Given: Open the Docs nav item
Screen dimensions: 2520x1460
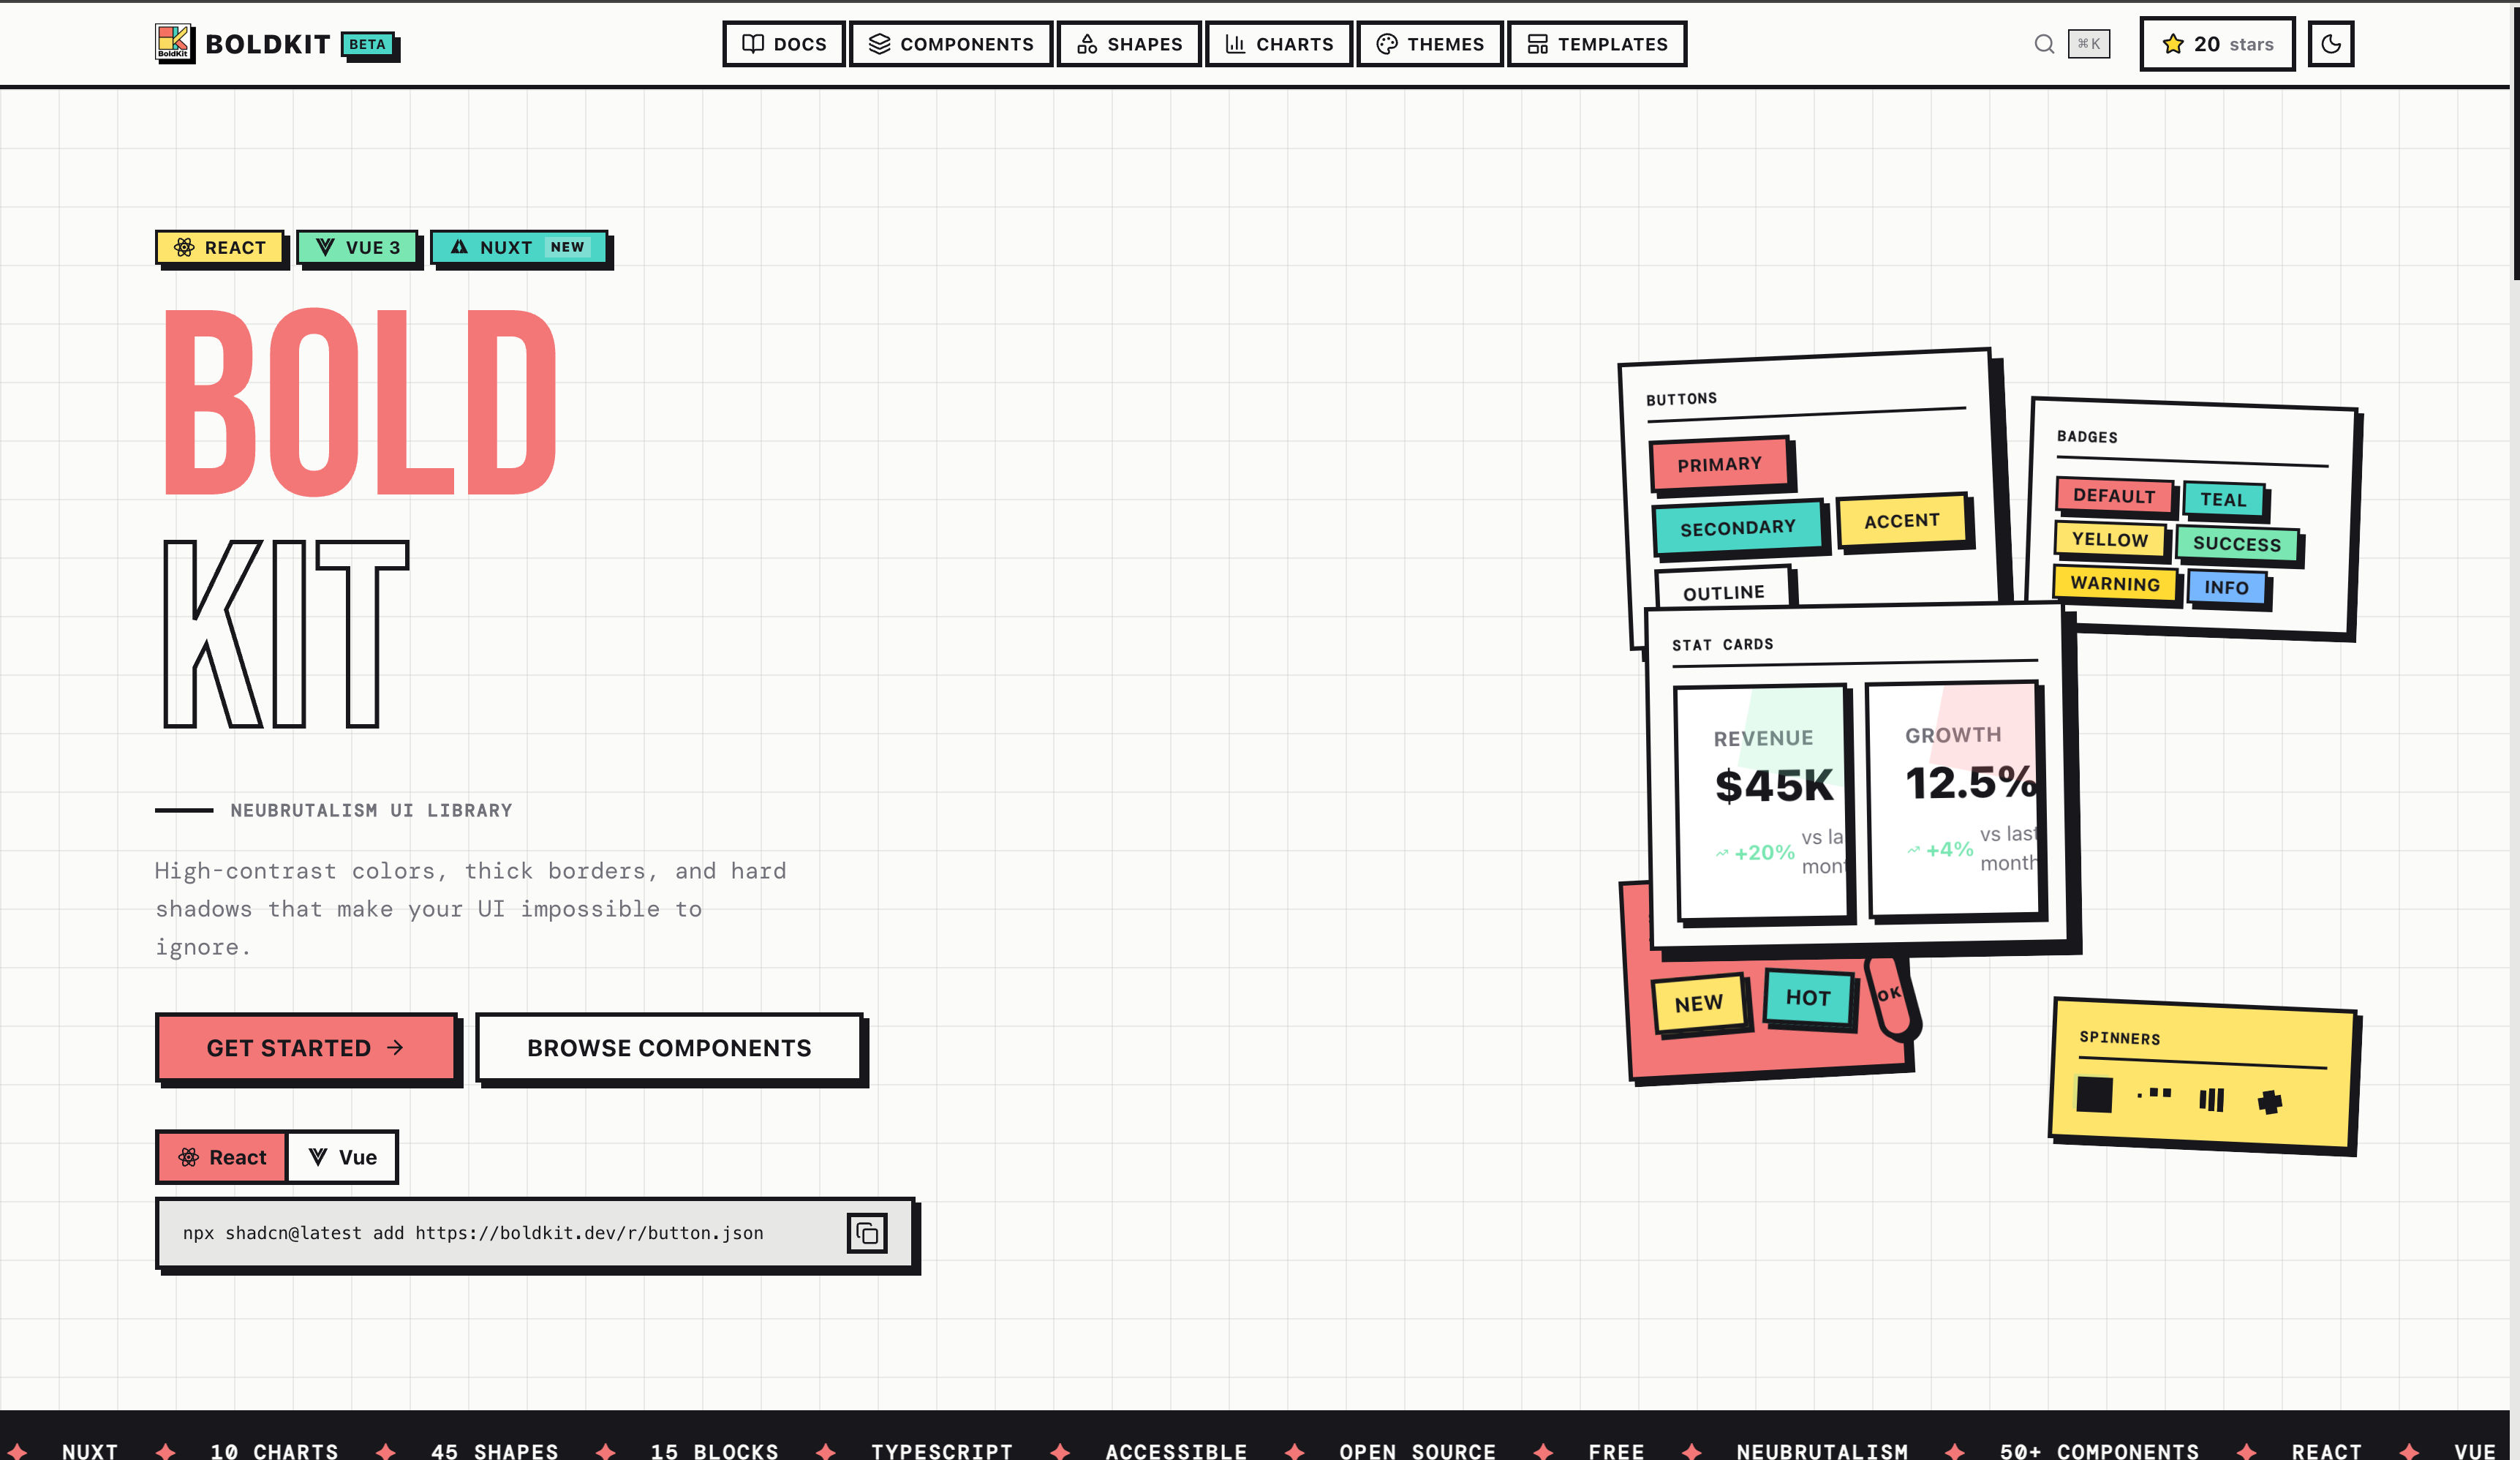Looking at the screenshot, I should [x=784, y=44].
